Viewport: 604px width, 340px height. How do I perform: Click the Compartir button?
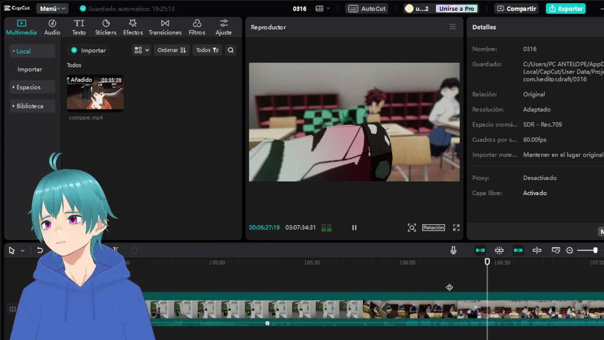click(x=516, y=8)
